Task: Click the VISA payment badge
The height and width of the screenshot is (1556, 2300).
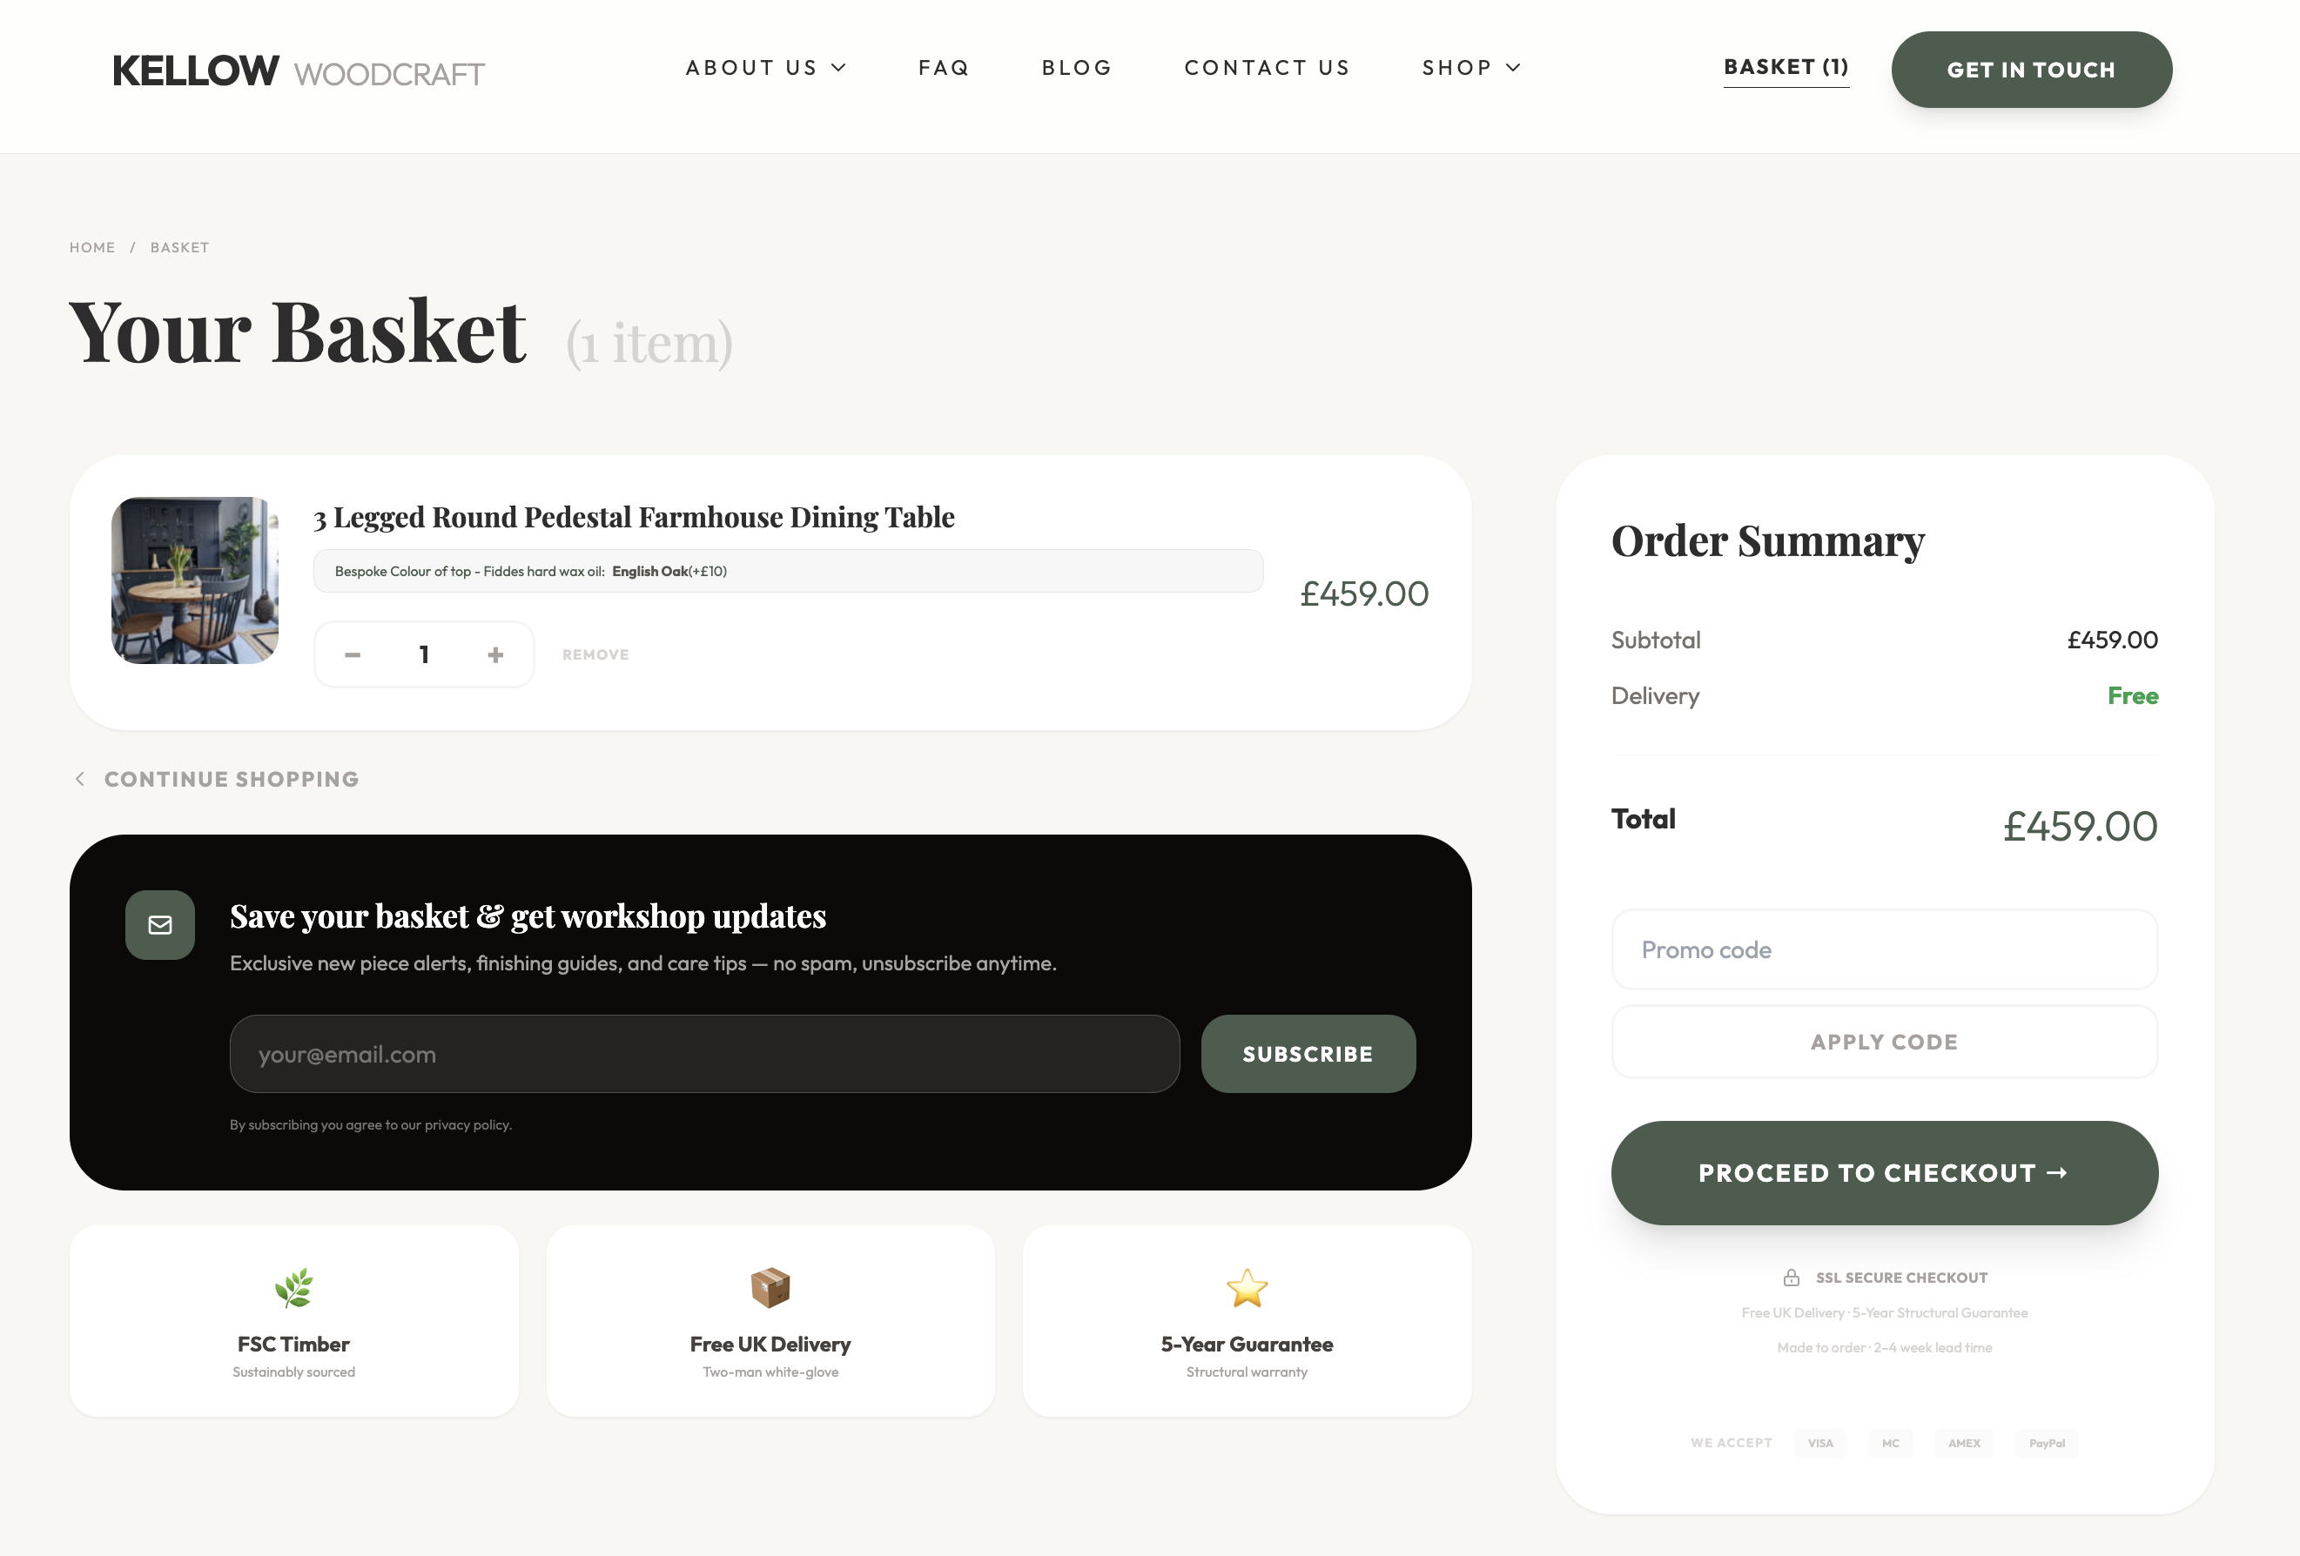Action: tap(1820, 1443)
